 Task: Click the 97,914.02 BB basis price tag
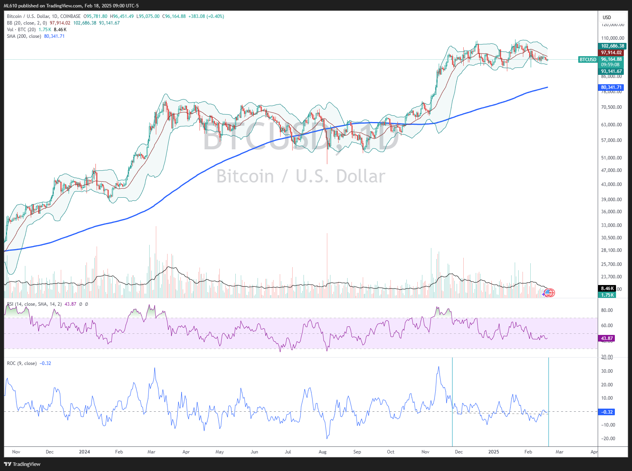(611, 53)
